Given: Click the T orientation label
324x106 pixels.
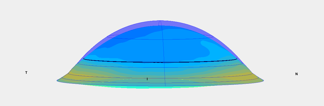Looking at the screenshot, I should point(26,73).
